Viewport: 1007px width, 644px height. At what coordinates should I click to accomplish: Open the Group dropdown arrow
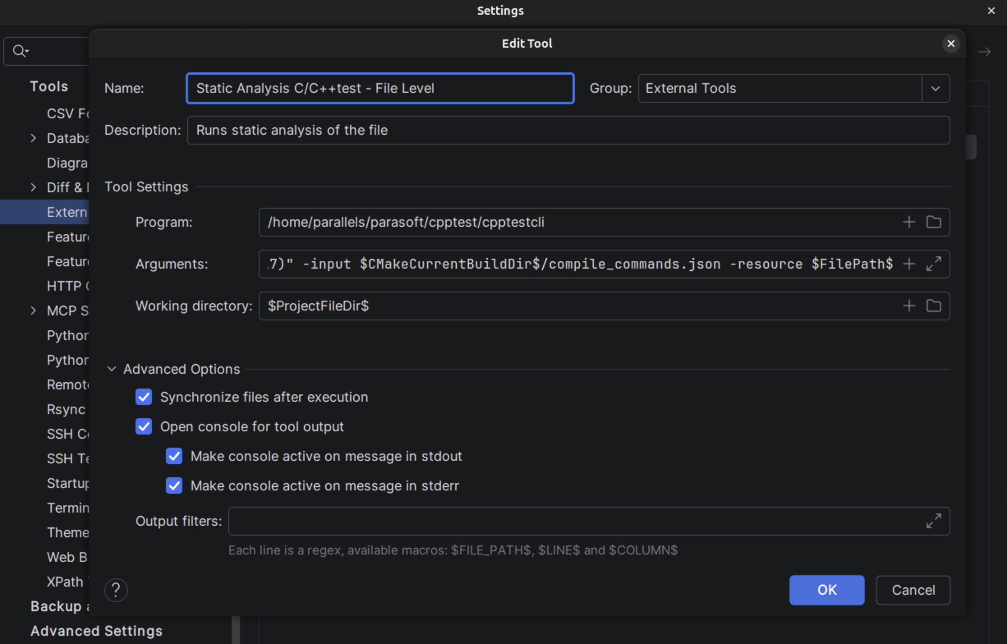click(x=936, y=88)
